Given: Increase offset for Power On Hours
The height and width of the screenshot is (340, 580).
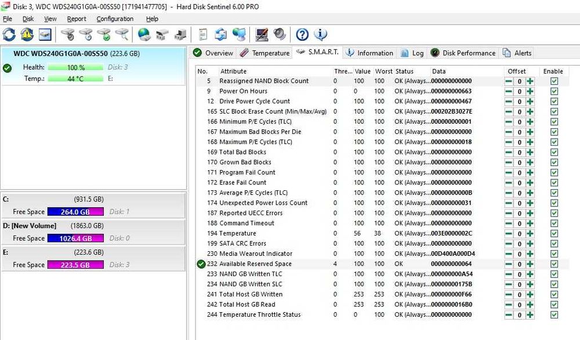Looking at the screenshot, I should click(x=530, y=91).
